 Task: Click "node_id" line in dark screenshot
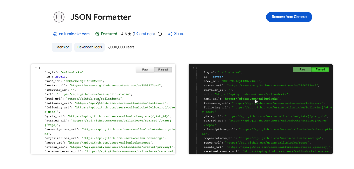coord(232,81)
